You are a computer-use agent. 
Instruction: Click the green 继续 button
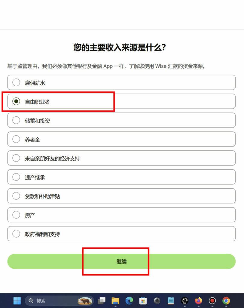(121, 261)
